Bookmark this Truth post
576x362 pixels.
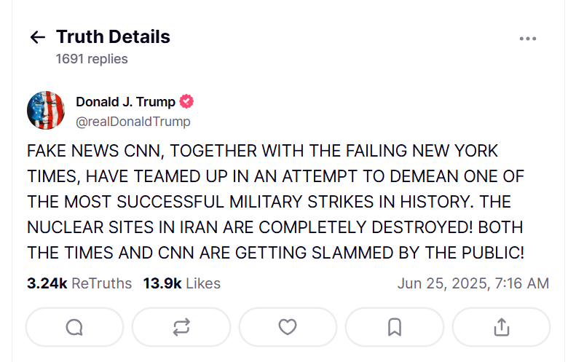(395, 327)
